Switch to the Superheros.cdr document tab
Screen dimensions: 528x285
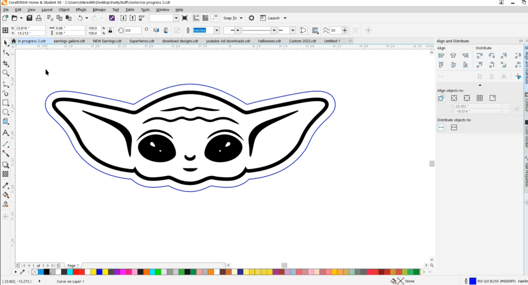[x=141, y=41]
